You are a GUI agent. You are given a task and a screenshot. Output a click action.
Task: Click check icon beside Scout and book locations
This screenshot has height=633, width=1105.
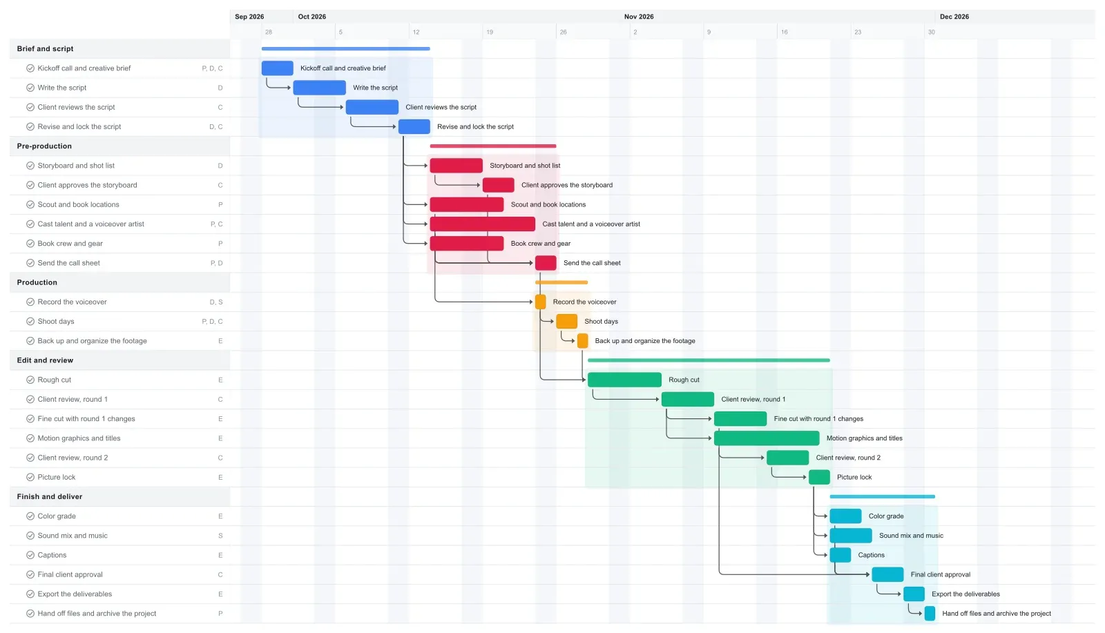pos(30,204)
